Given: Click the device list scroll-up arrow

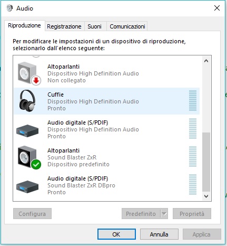Looking at the screenshot, I should coord(206,61).
